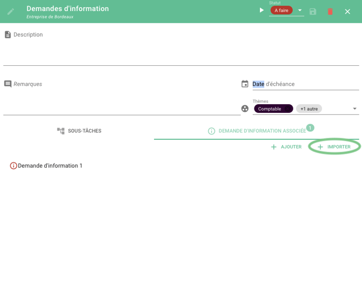Click the '+1 autre' chip

pyautogui.click(x=309, y=109)
